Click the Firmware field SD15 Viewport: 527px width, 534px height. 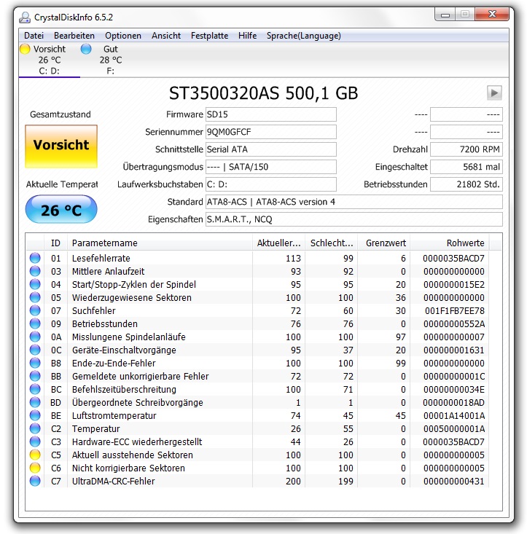(271, 114)
